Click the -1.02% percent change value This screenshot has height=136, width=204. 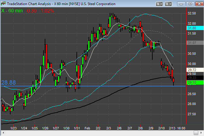click(47, 11)
